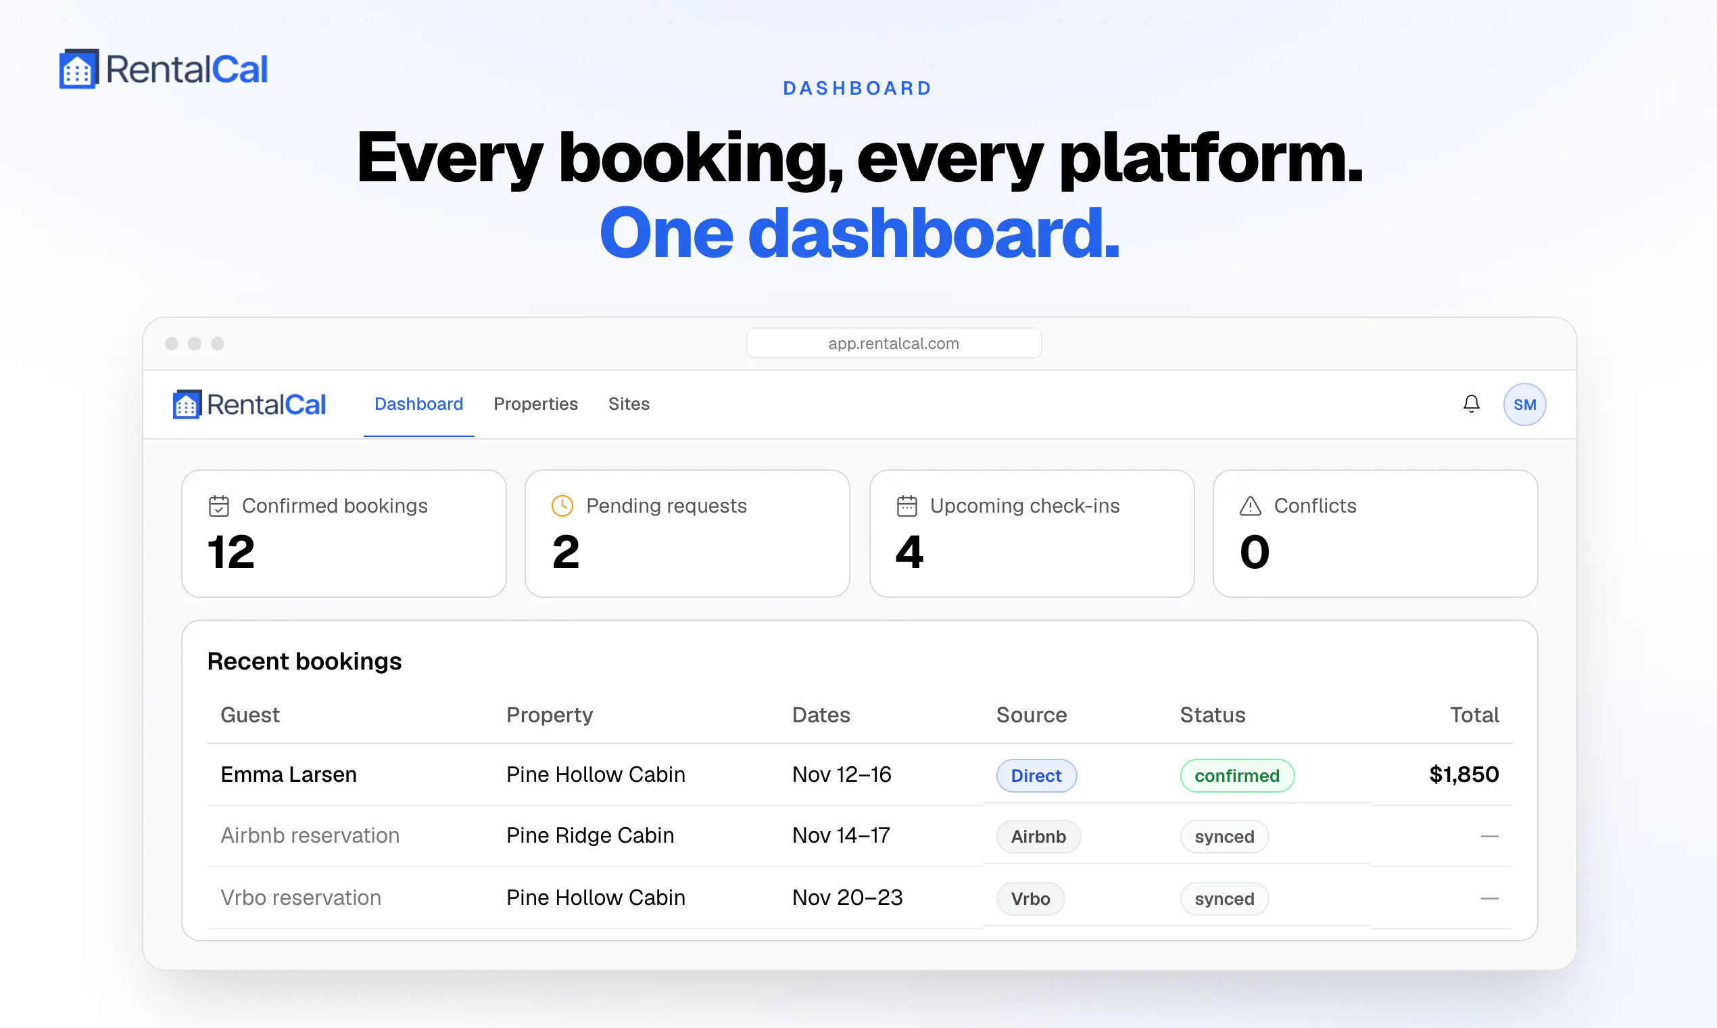Click the Total column header
The width and height of the screenshot is (1717, 1028).
click(x=1475, y=715)
